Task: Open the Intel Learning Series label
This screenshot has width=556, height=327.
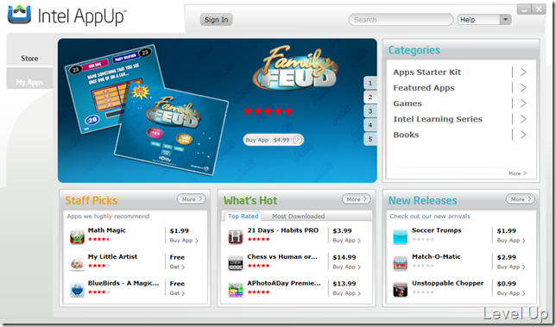Action: [x=438, y=119]
